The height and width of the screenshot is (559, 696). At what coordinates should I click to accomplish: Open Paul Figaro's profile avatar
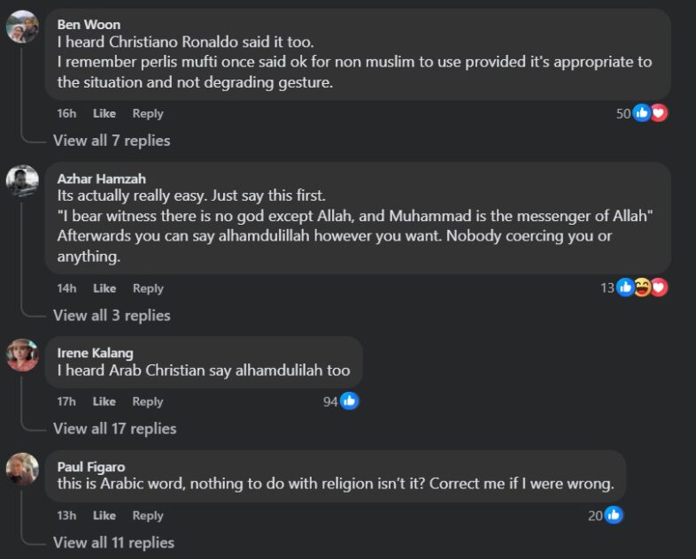click(x=22, y=469)
